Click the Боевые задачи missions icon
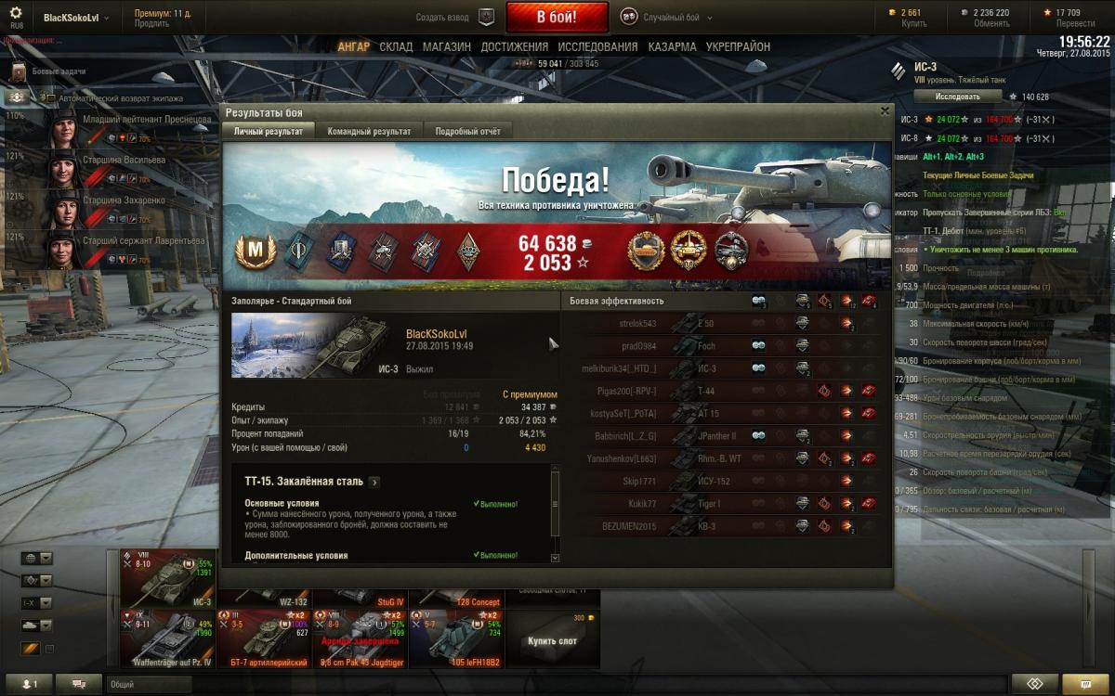 19,71
